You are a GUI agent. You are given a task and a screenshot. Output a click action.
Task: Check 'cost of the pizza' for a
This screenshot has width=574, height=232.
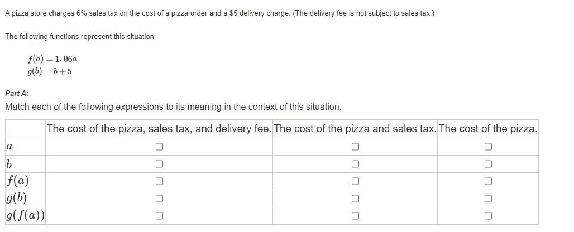pyautogui.click(x=488, y=147)
